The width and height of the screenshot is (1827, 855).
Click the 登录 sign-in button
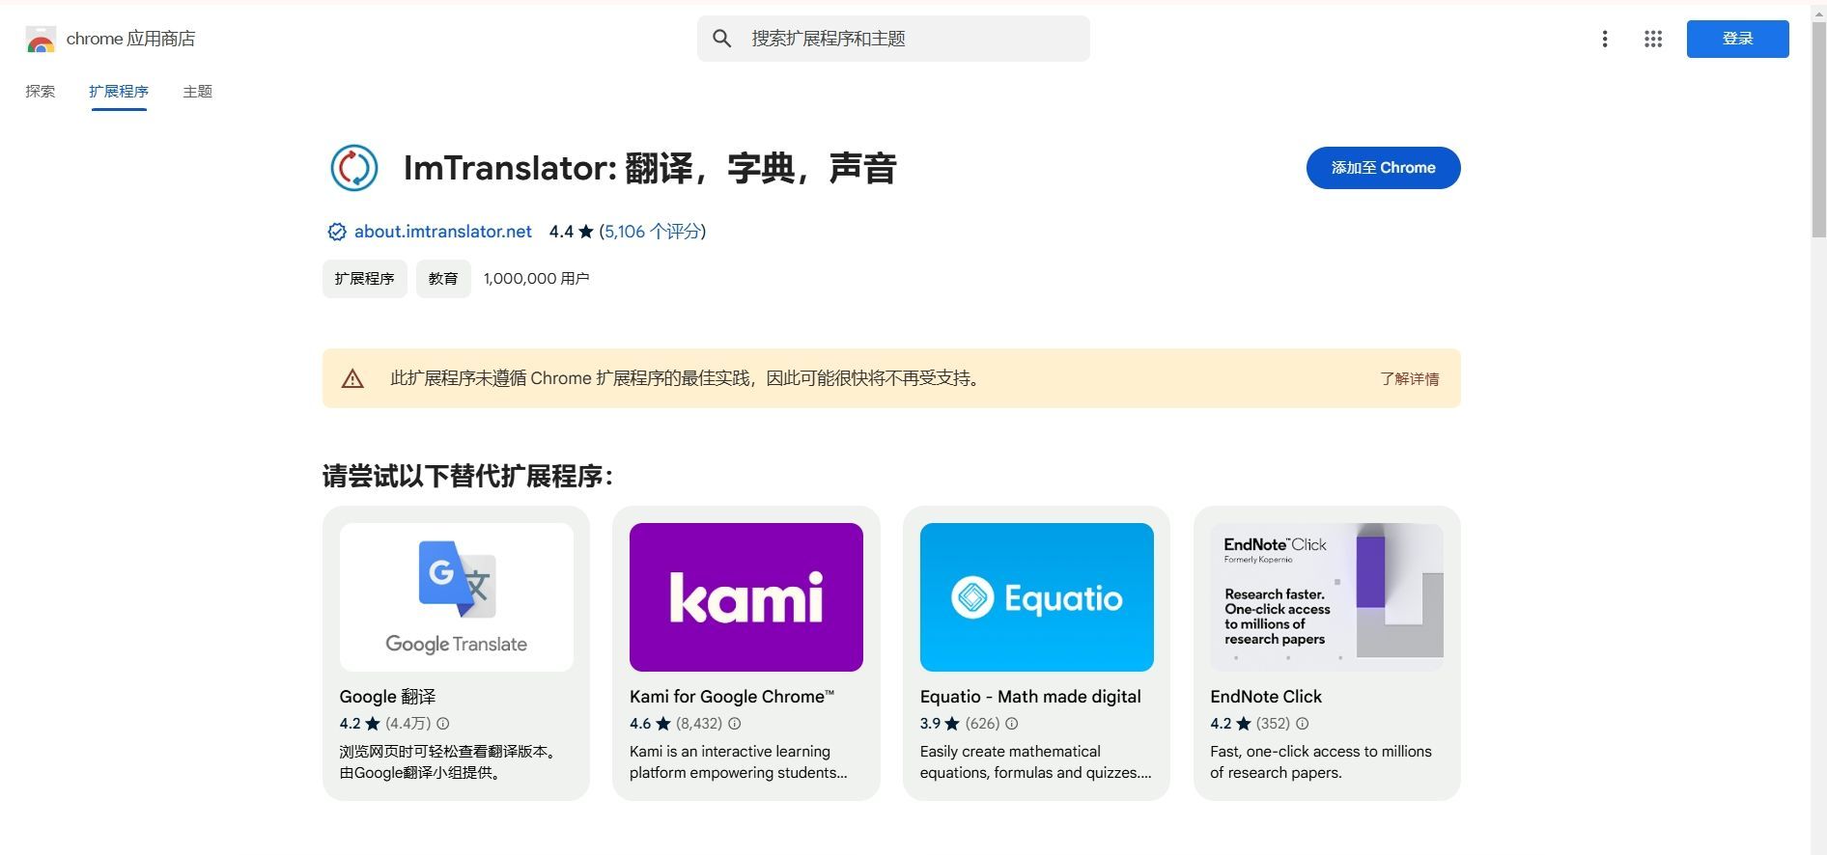pyautogui.click(x=1737, y=39)
